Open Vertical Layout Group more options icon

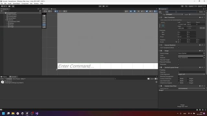tap(204, 67)
